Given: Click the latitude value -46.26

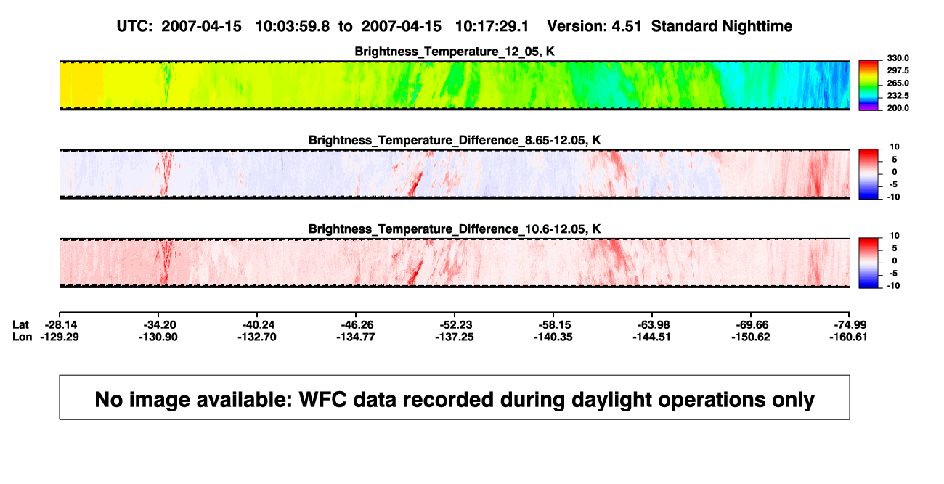Looking at the screenshot, I should [x=357, y=324].
